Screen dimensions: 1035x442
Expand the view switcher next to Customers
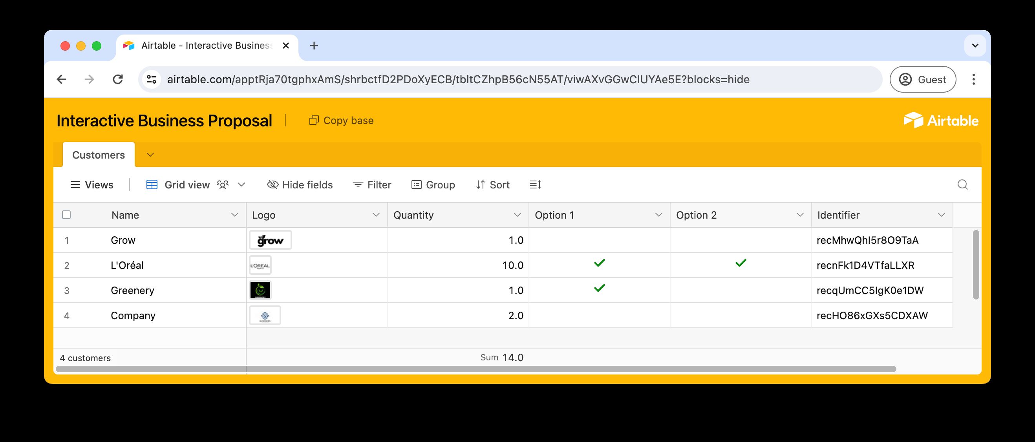[x=150, y=154]
